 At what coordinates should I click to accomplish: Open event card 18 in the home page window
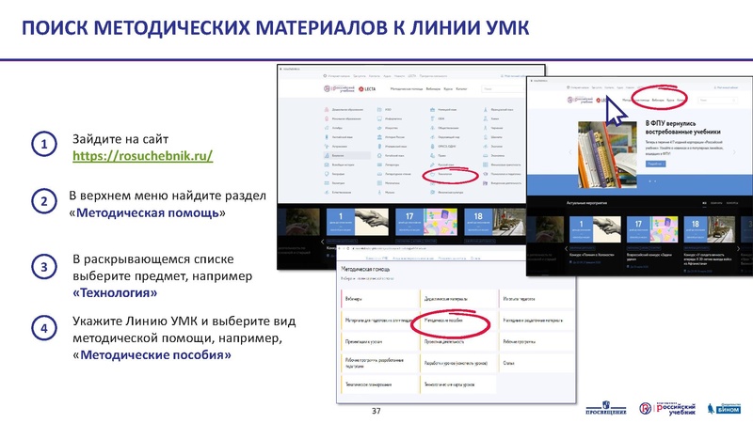pyautogui.click(x=710, y=229)
